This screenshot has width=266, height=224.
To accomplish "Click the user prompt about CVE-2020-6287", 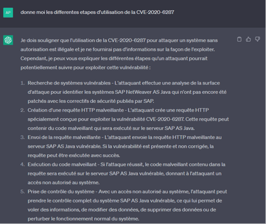I will [x=97, y=12].
